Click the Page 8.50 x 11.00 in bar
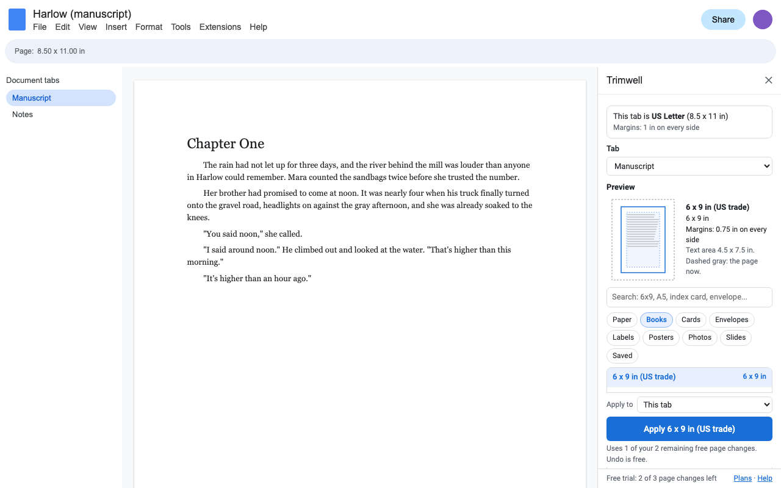The height and width of the screenshot is (488, 781). coord(390,51)
